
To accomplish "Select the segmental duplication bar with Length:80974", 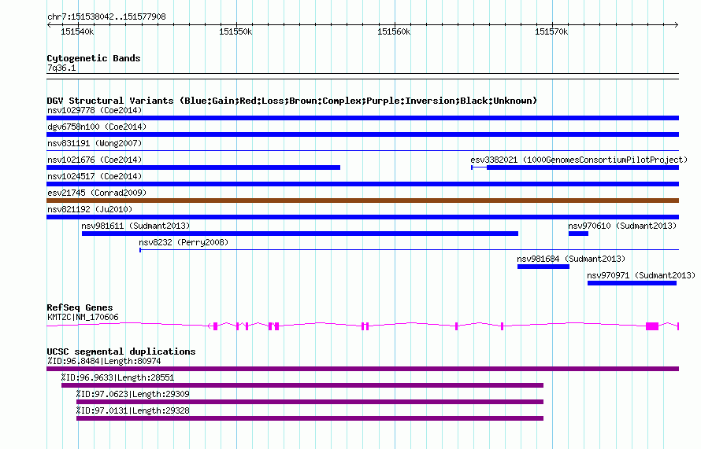I will [362, 369].
